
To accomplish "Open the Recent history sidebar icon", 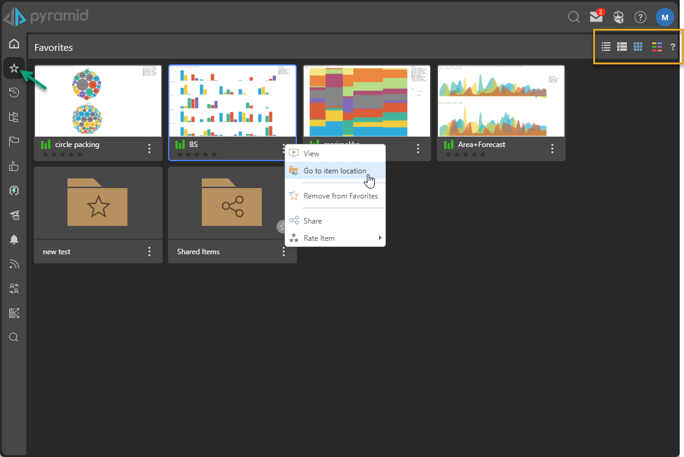I will pyautogui.click(x=14, y=93).
